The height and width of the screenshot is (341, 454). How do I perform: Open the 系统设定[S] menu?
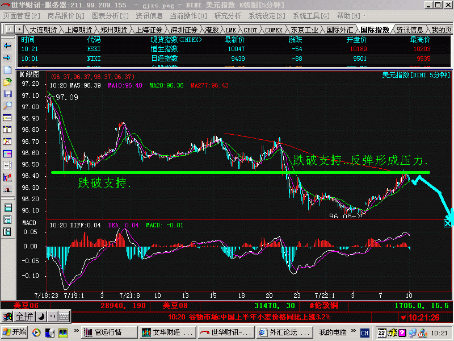(267, 16)
